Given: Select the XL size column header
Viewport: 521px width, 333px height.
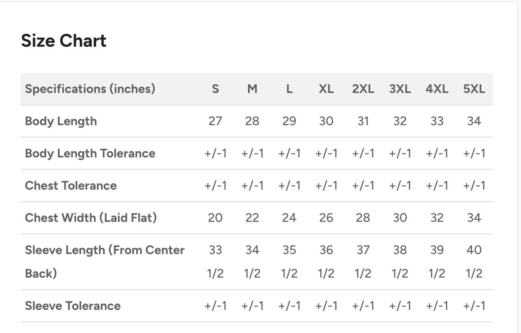Looking at the screenshot, I should tap(326, 89).
